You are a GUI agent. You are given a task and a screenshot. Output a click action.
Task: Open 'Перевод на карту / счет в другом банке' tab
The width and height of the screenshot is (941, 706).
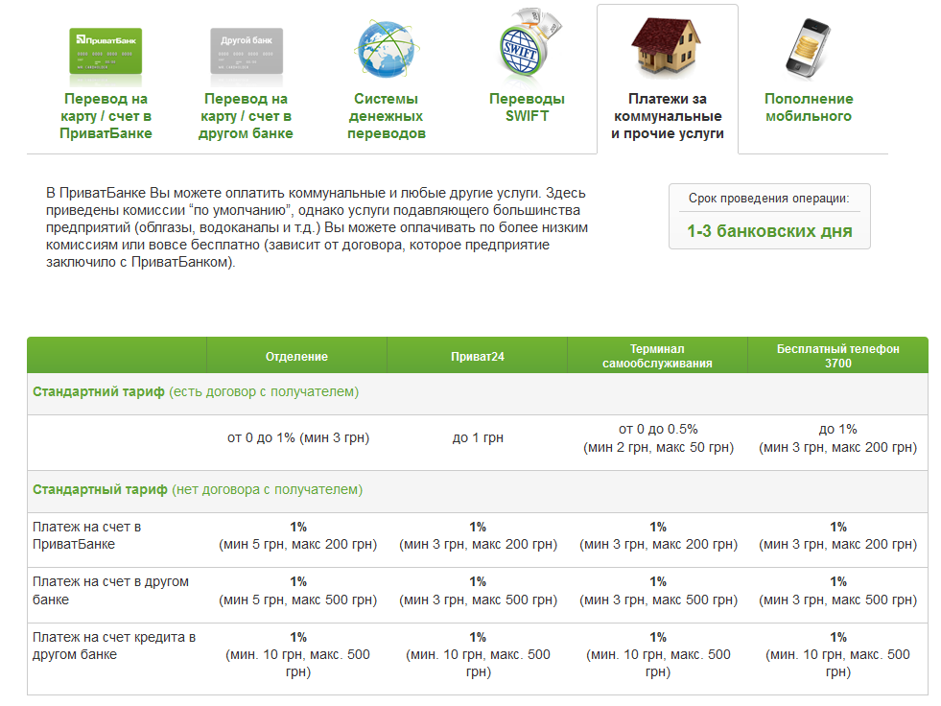point(247,116)
